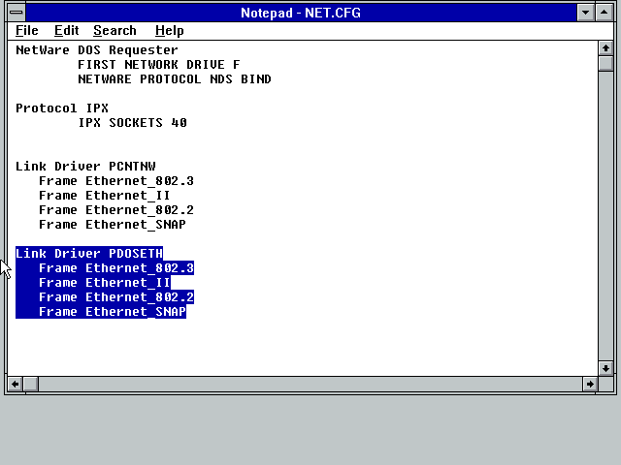Viewport: 621px width, 465px height.
Task: Click the vertical scrollbar down arrow
Action: [x=605, y=368]
